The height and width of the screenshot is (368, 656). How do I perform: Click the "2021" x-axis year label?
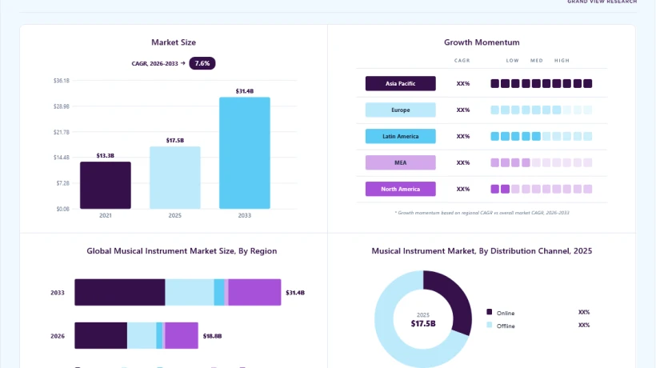(106, 215)
